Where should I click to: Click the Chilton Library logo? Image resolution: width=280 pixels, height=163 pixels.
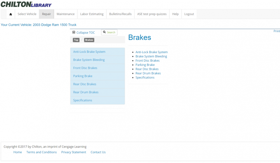tap(26, 4)
